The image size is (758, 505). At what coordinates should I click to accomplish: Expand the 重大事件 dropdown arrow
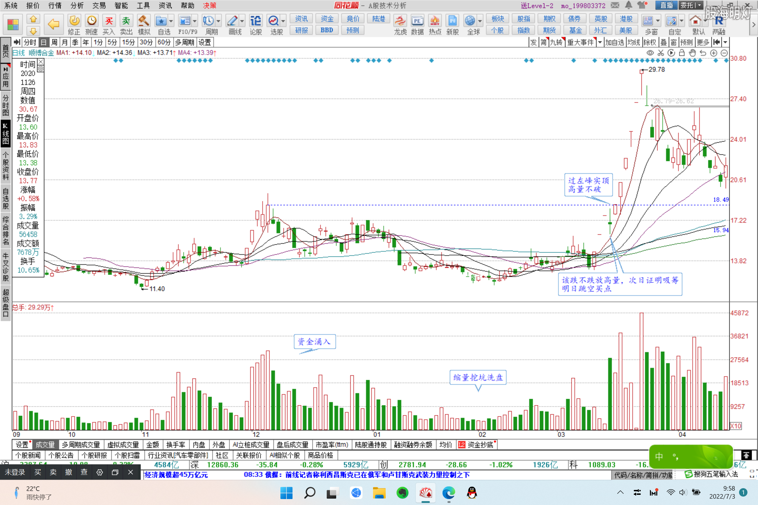click(x=600, y=42)
